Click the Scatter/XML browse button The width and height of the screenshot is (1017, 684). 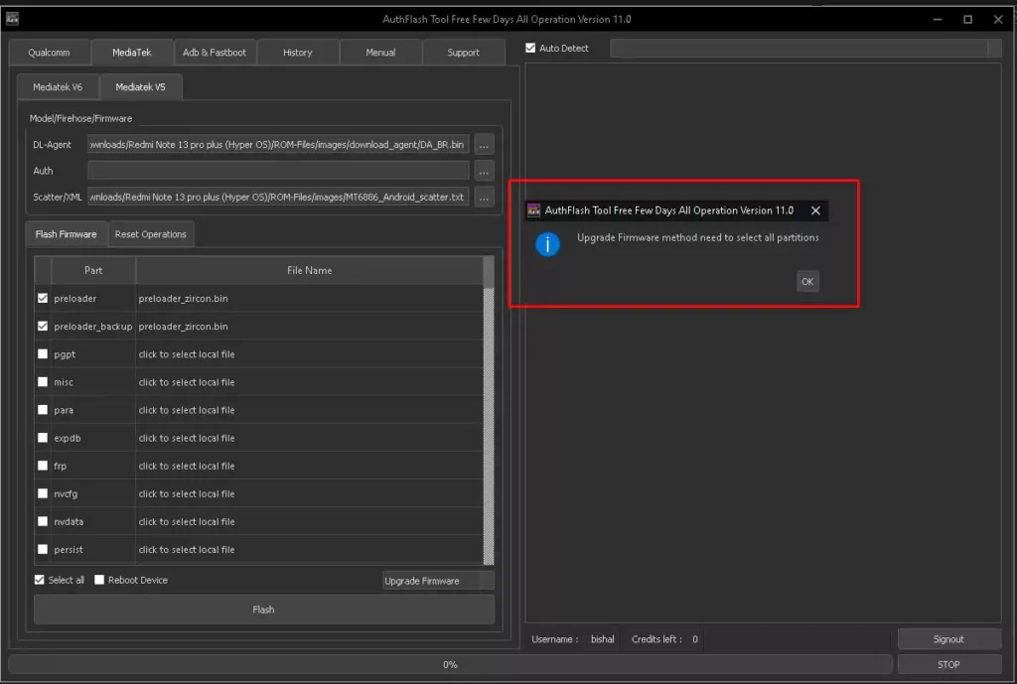[484, 197]
